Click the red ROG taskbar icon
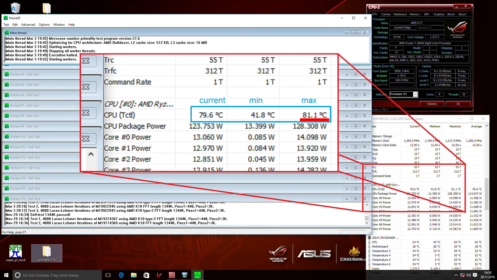 (x=159, y=275)
